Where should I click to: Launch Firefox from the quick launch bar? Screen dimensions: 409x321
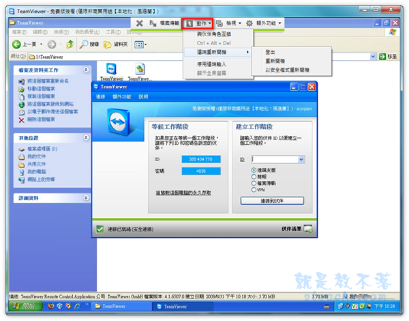pos(51,306)
